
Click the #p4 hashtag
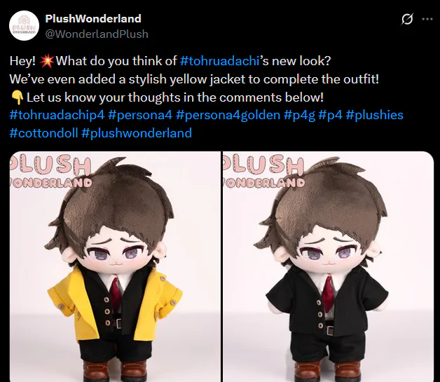point(331,115)
